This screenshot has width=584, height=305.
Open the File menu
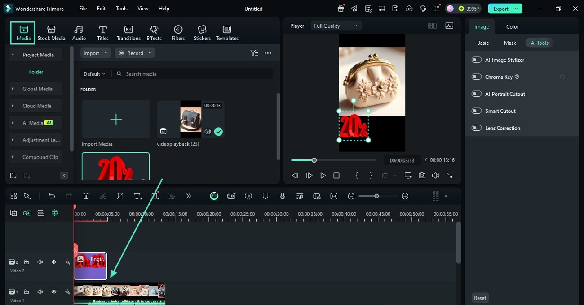(x=83, y=9)
